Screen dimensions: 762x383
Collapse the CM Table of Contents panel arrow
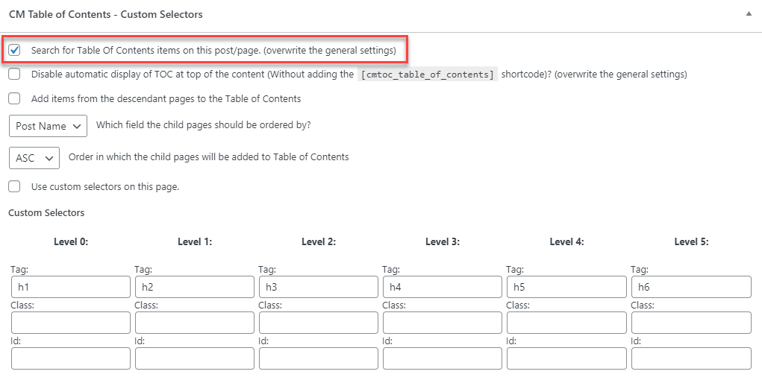749,14
